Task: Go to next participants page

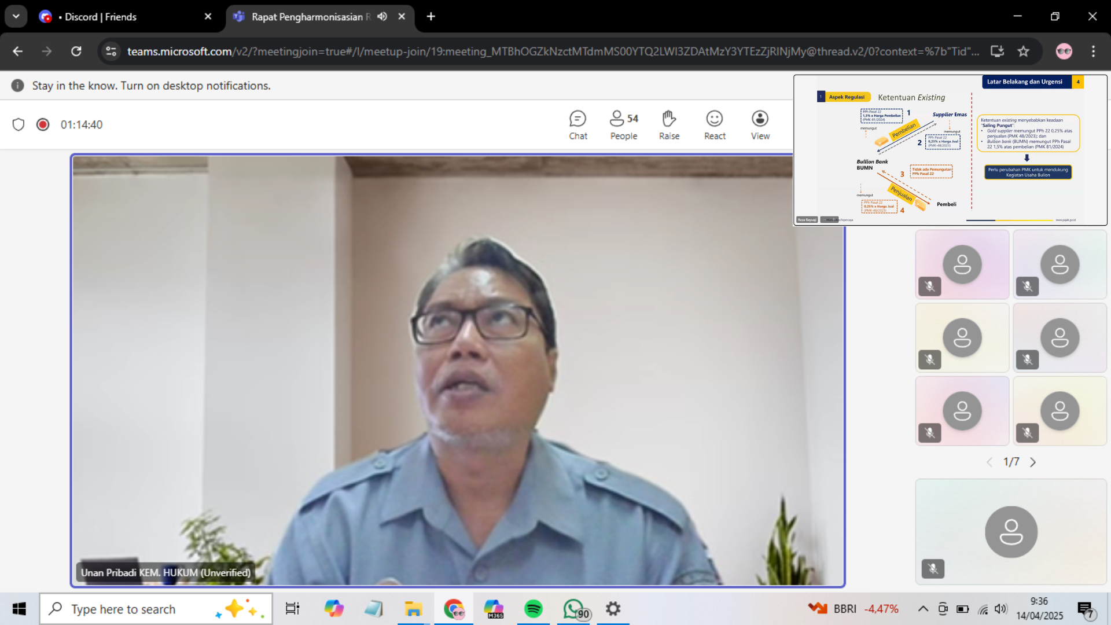Action: click(x=1033, y=462)
